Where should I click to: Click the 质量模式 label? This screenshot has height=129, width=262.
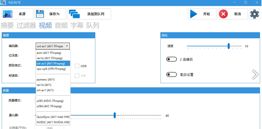[15, 101]
